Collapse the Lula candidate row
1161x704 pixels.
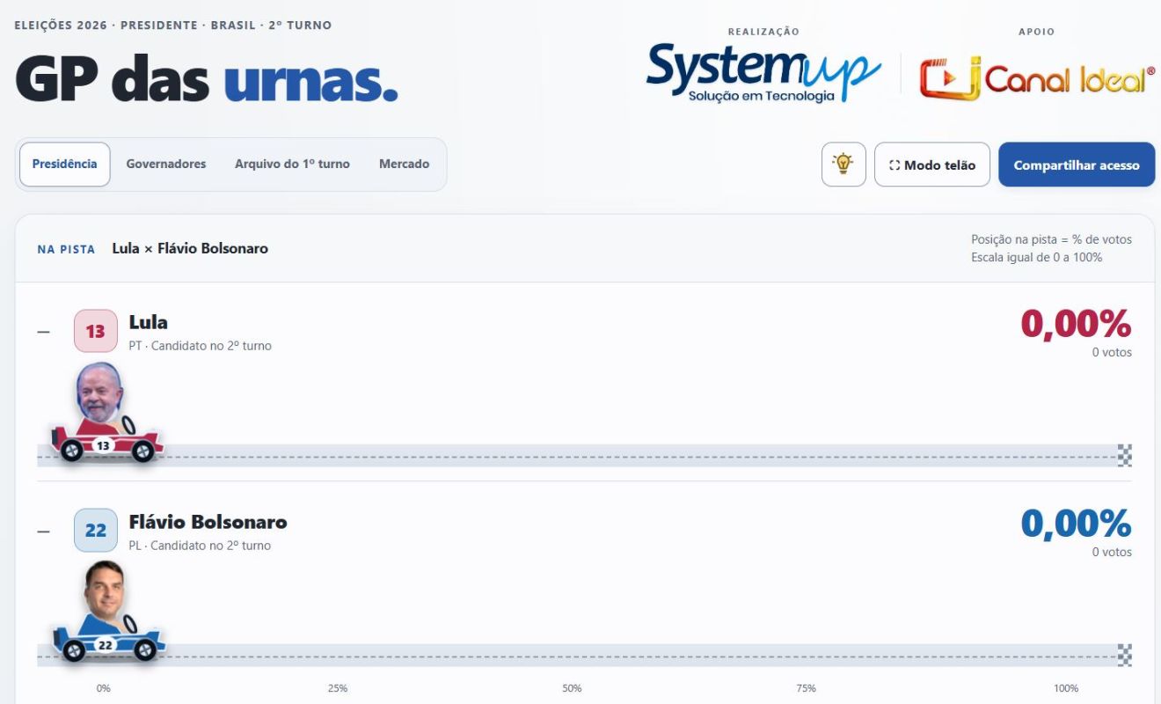[x=44, y=332]
